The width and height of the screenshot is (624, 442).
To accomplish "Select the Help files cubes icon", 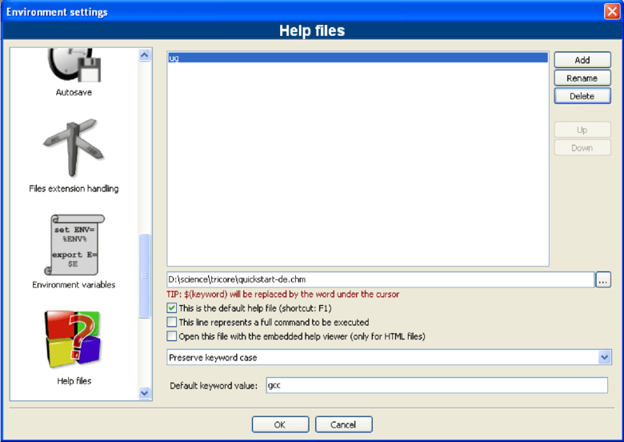I will pos(73,340).
